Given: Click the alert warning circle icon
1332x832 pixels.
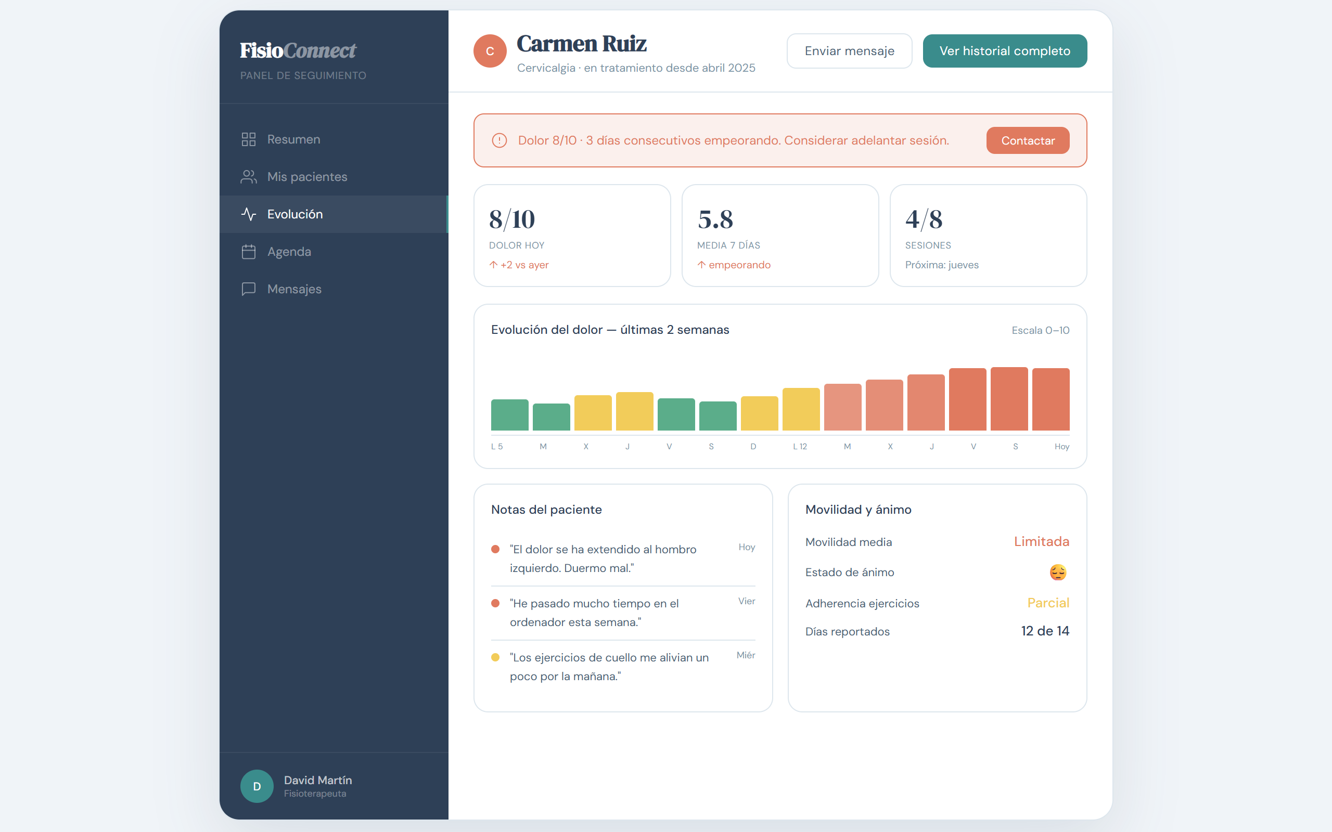Looking at the screenshot, I should [498, 140].
